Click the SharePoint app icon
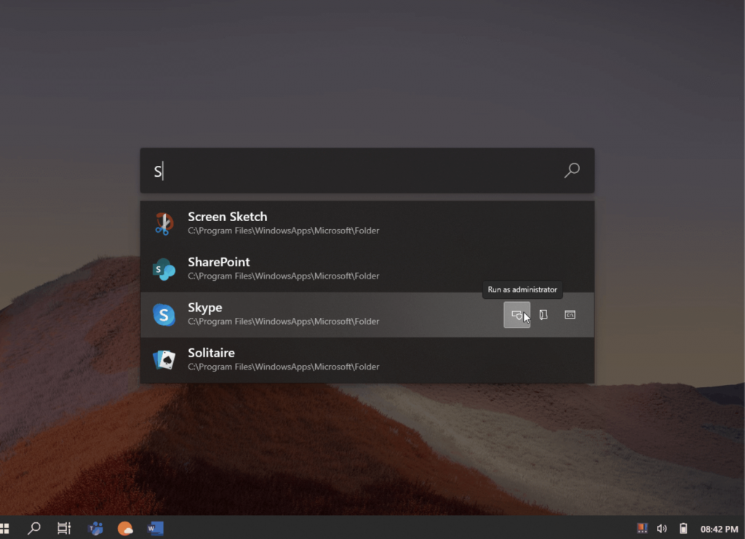Image resolution: width=745 pixels, height=539 pixels. 164,269
